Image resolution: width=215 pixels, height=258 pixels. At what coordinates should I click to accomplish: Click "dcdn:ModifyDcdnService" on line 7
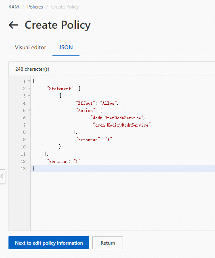click(122, 125)
